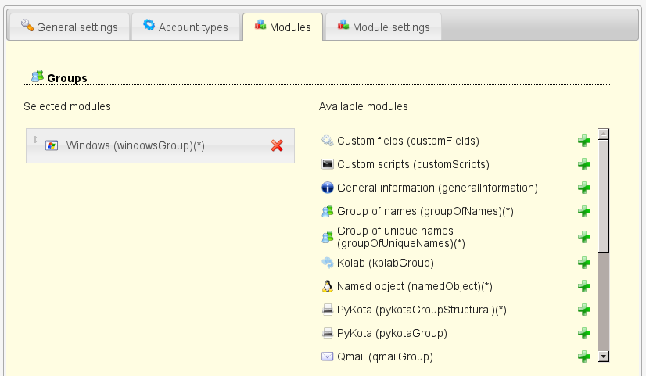Remove the Windows module with red X
Image resolution: width=646 pixels, height=376 pixels.
coord(276,145)
